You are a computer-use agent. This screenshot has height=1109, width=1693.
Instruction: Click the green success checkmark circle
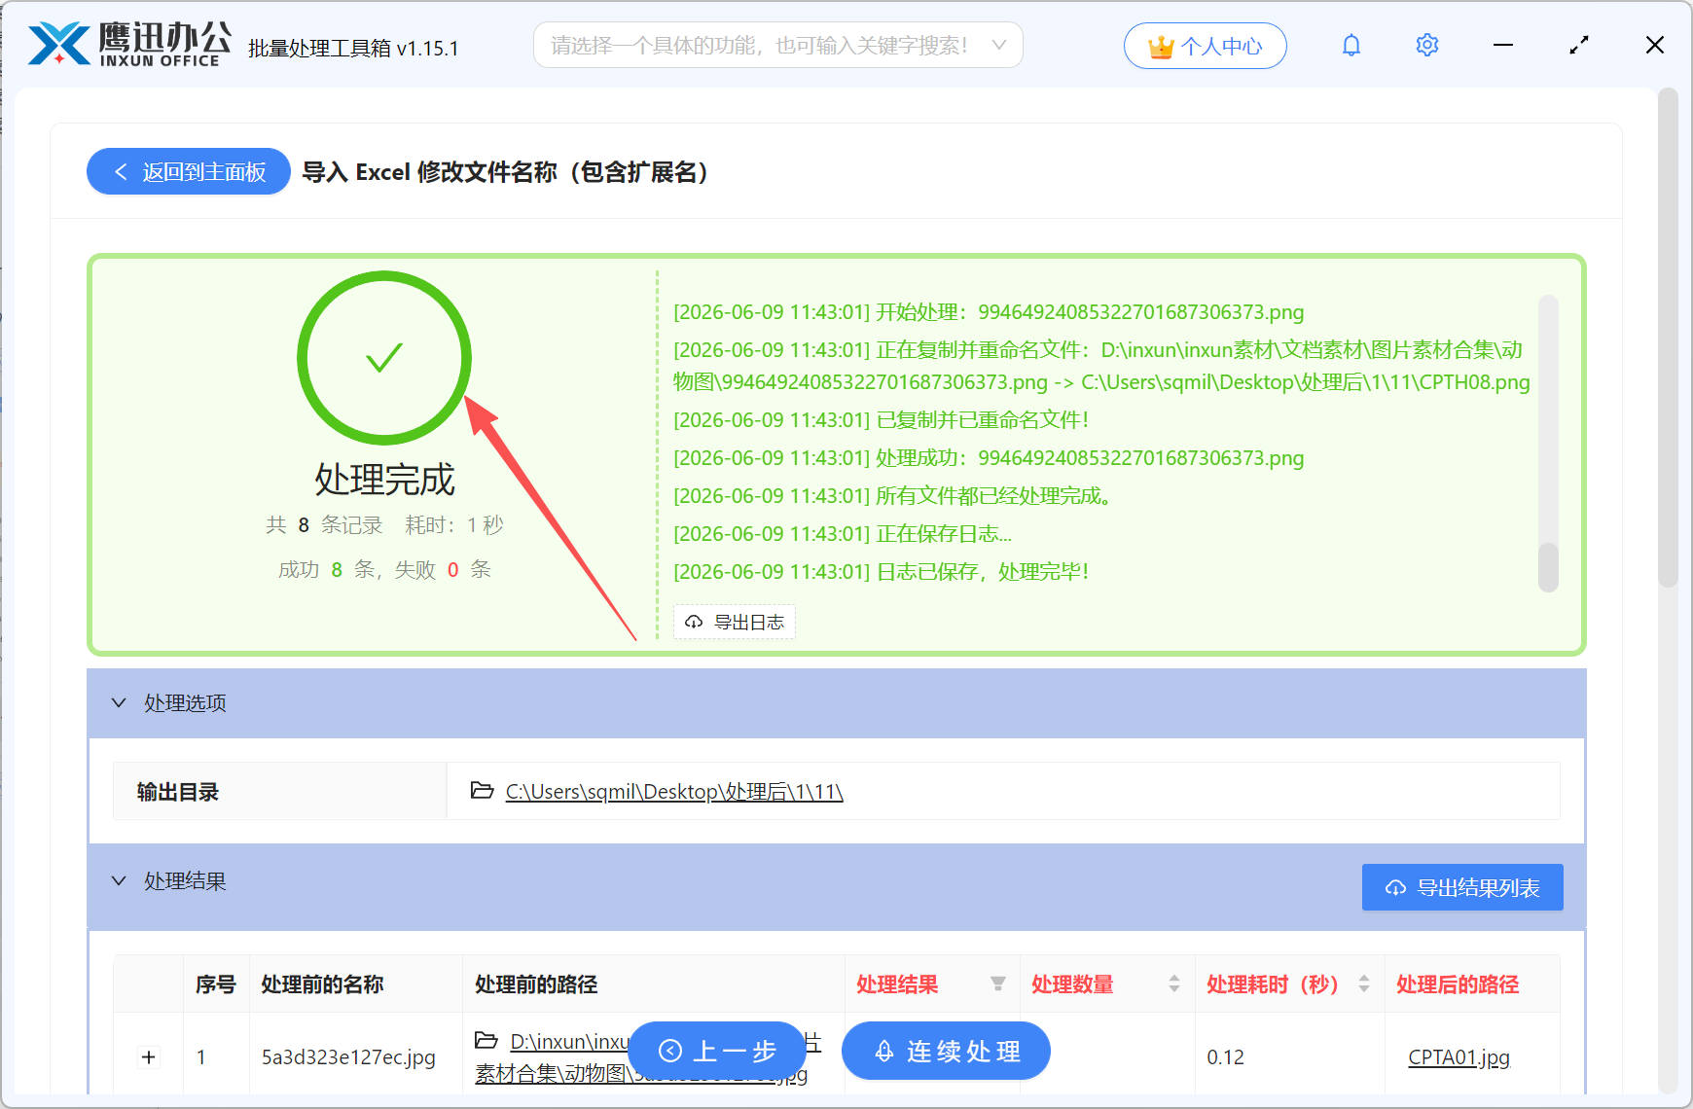[x=384, y=358]
